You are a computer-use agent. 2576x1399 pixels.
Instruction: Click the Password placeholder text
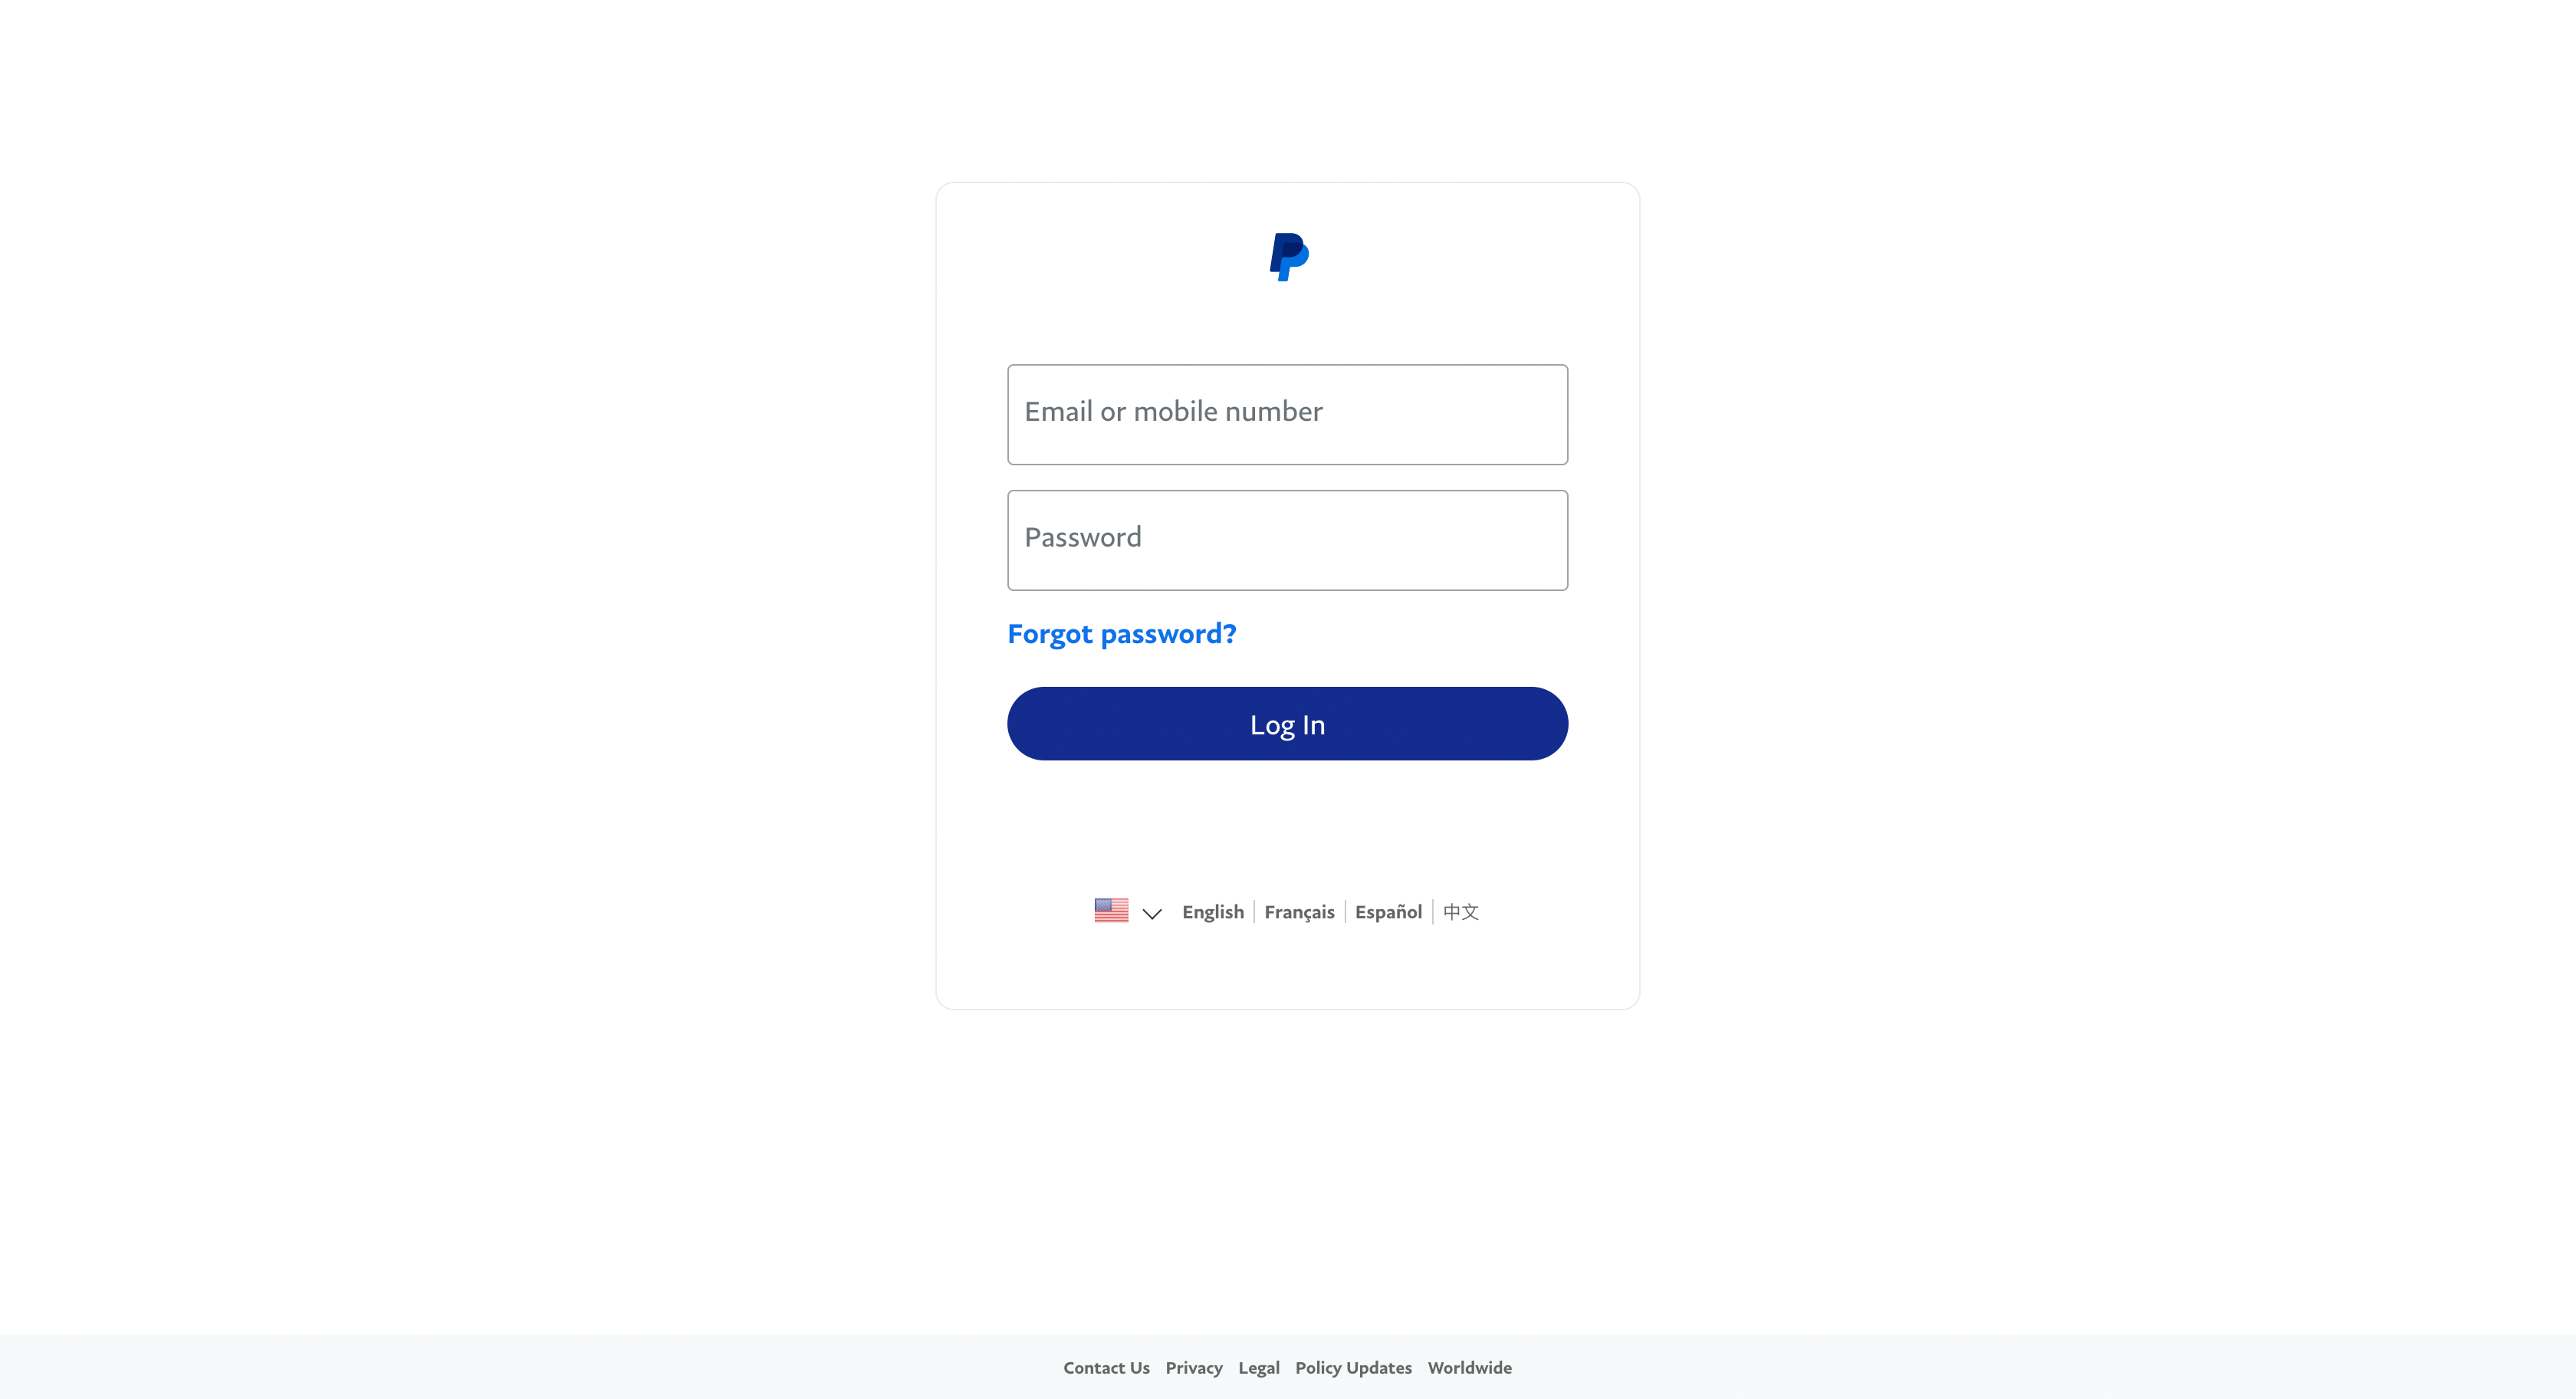point(1082,538)
